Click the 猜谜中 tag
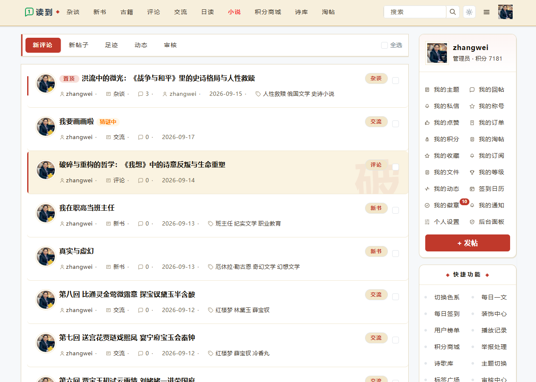Viewport: 536px width, 382px height. coord(108,122)
